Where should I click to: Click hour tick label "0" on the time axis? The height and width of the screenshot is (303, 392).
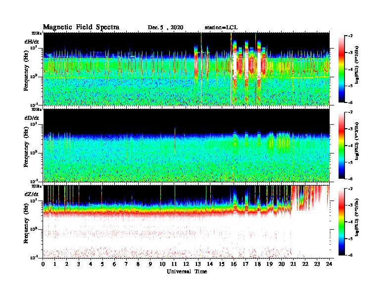pos(43,264)
